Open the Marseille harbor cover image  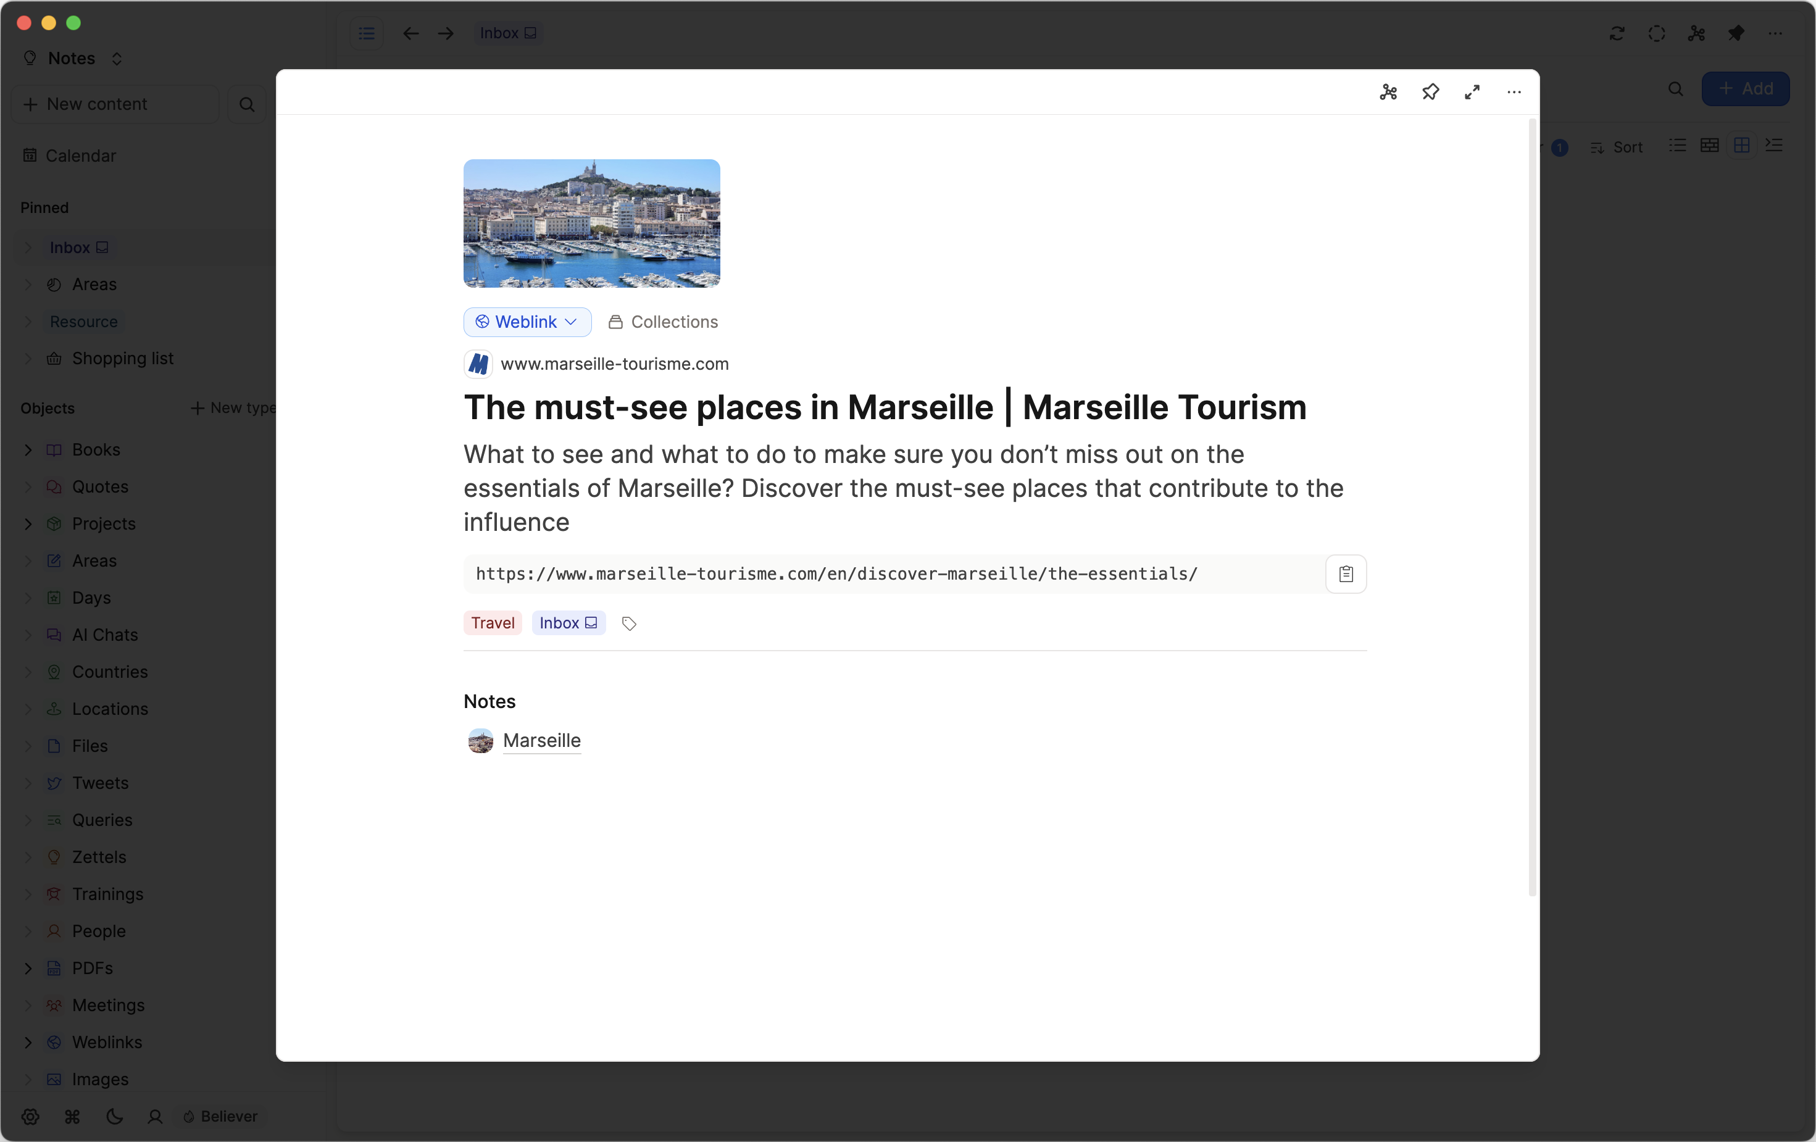point(592,223)
